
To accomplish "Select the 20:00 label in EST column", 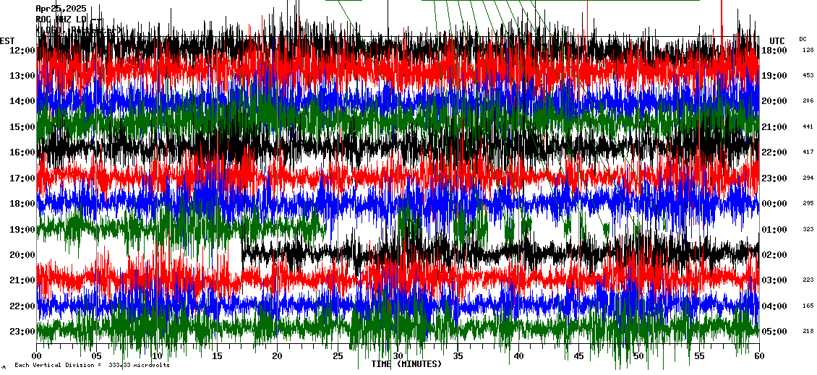I will pyautogui.click(x=22, y=254).
